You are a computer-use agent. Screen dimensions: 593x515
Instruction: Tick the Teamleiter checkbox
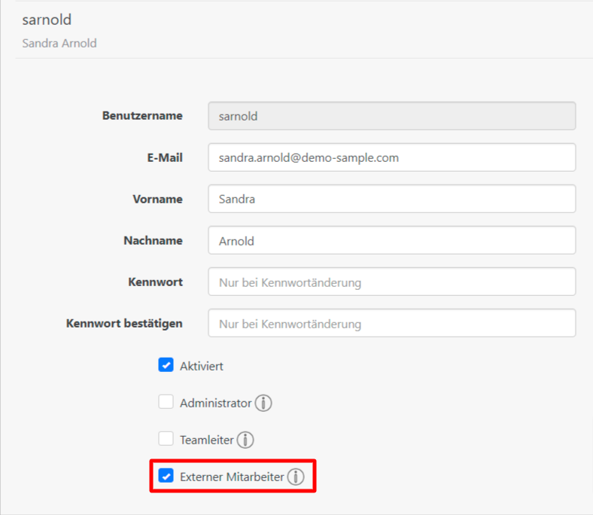166,439
